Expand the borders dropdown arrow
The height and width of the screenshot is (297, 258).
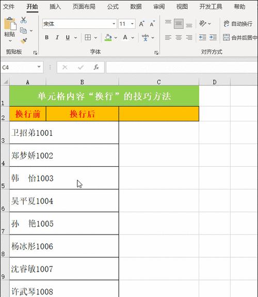point(95,38)
